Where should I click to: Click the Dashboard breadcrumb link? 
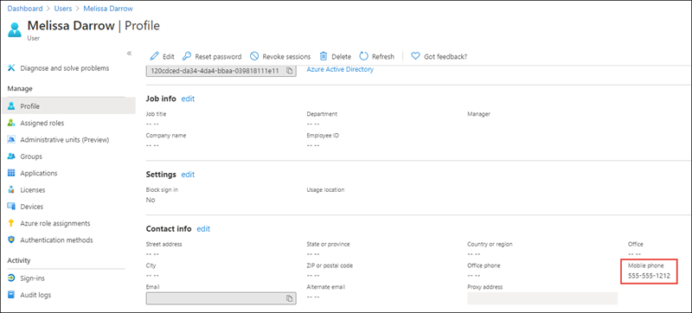[25, 9]
